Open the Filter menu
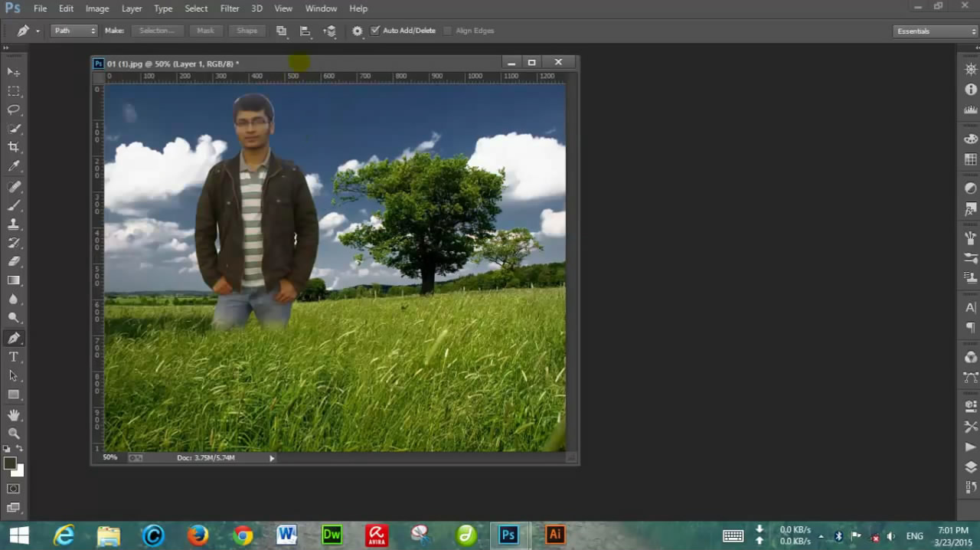This screenshot has width=980, height=550. 230,8
